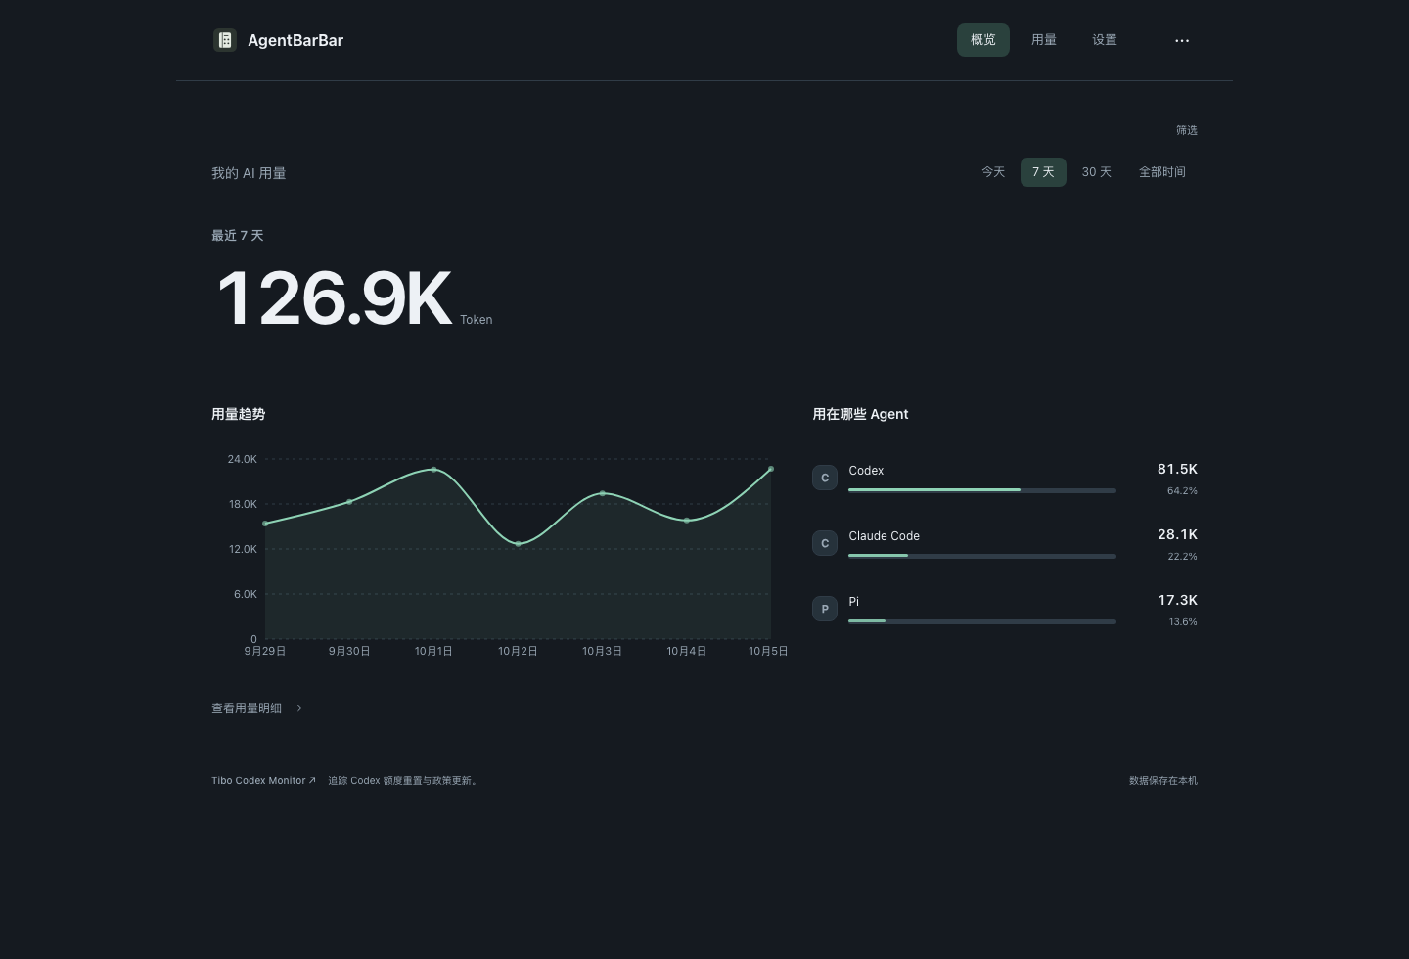Click the Pi agent badge icon
The width and height of the screenshot is (1409, 959).
coord(825,609)
